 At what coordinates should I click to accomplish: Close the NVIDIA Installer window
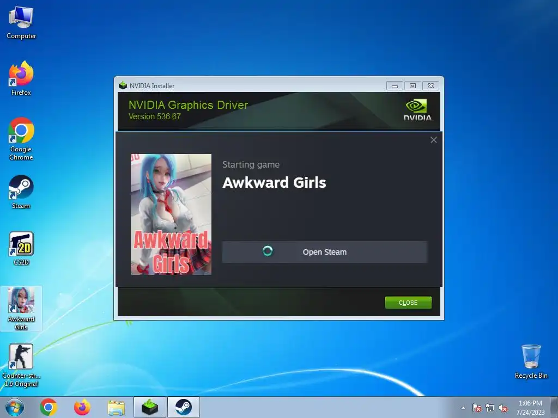pos(430,85)
